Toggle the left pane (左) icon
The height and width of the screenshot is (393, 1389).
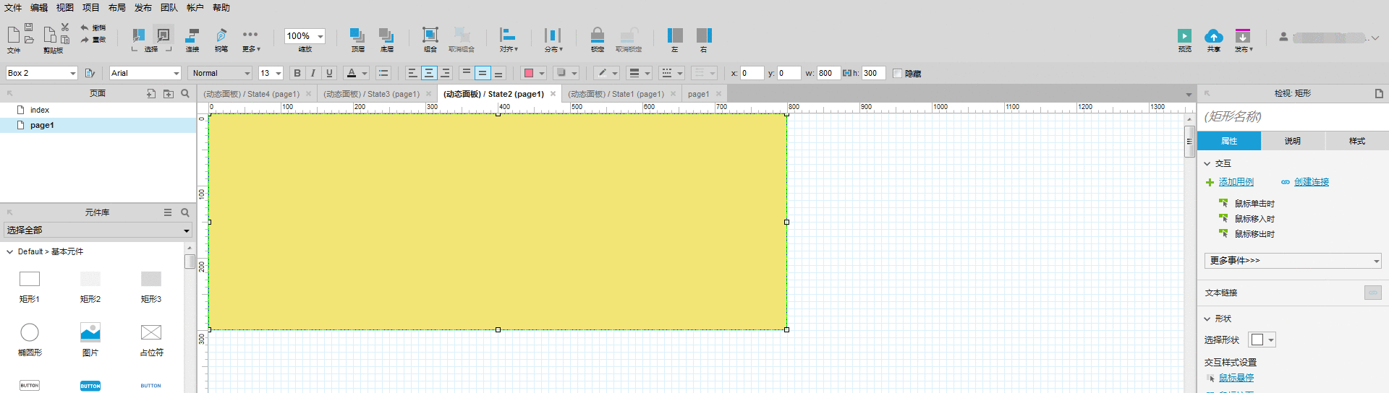pyautogui.click(x=675, y=35)
